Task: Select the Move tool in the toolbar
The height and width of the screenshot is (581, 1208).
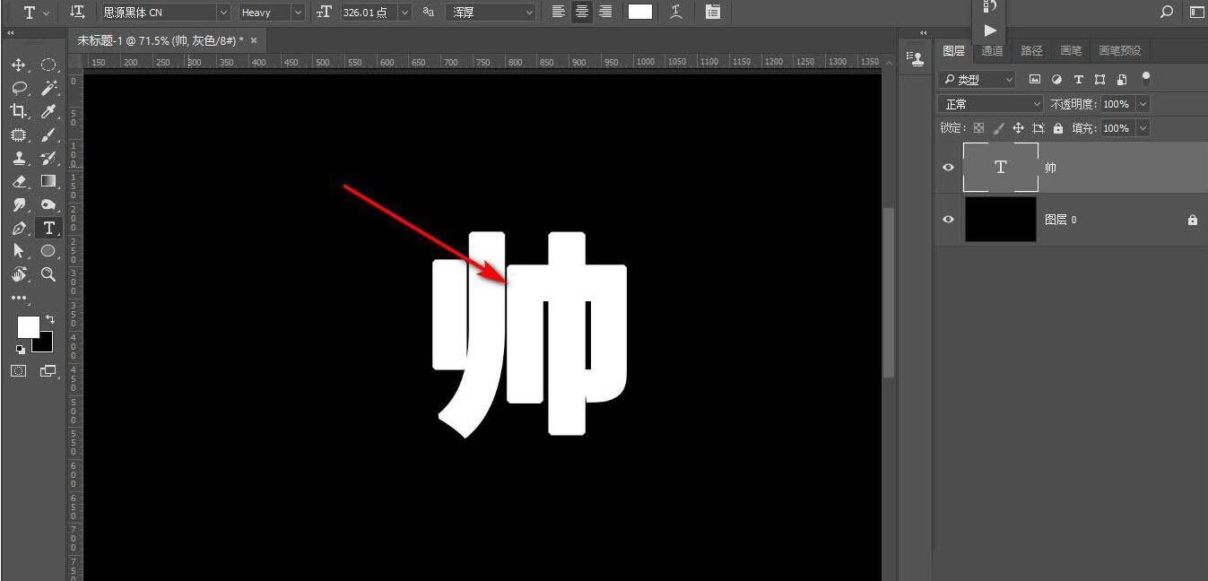Action: click(x=19, y=65)
